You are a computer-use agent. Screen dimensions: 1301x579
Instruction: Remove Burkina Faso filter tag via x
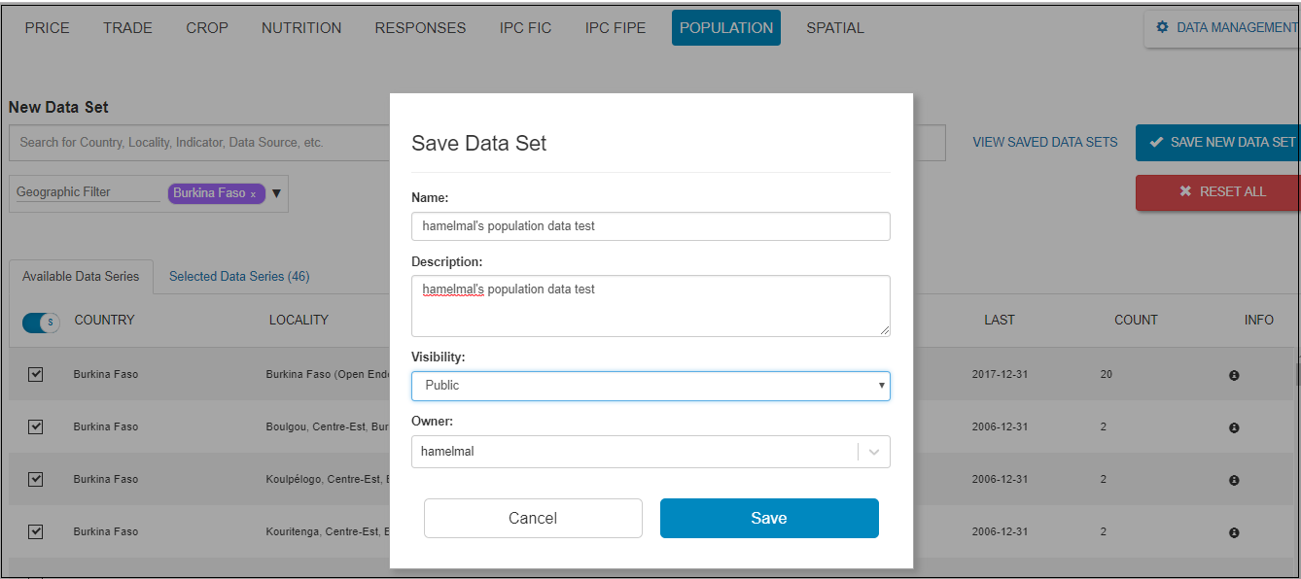(254, 194)
